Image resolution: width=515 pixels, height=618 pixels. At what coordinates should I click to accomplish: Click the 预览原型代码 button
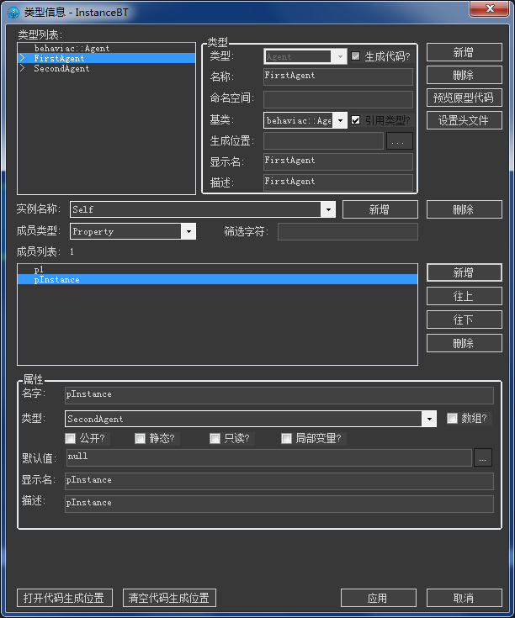point(464,98)
